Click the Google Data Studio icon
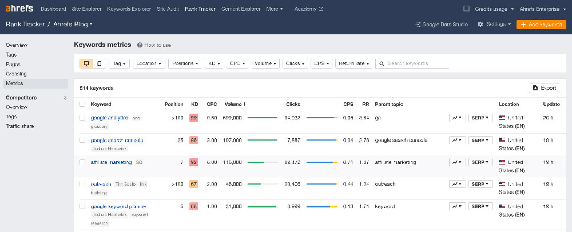 418,25
